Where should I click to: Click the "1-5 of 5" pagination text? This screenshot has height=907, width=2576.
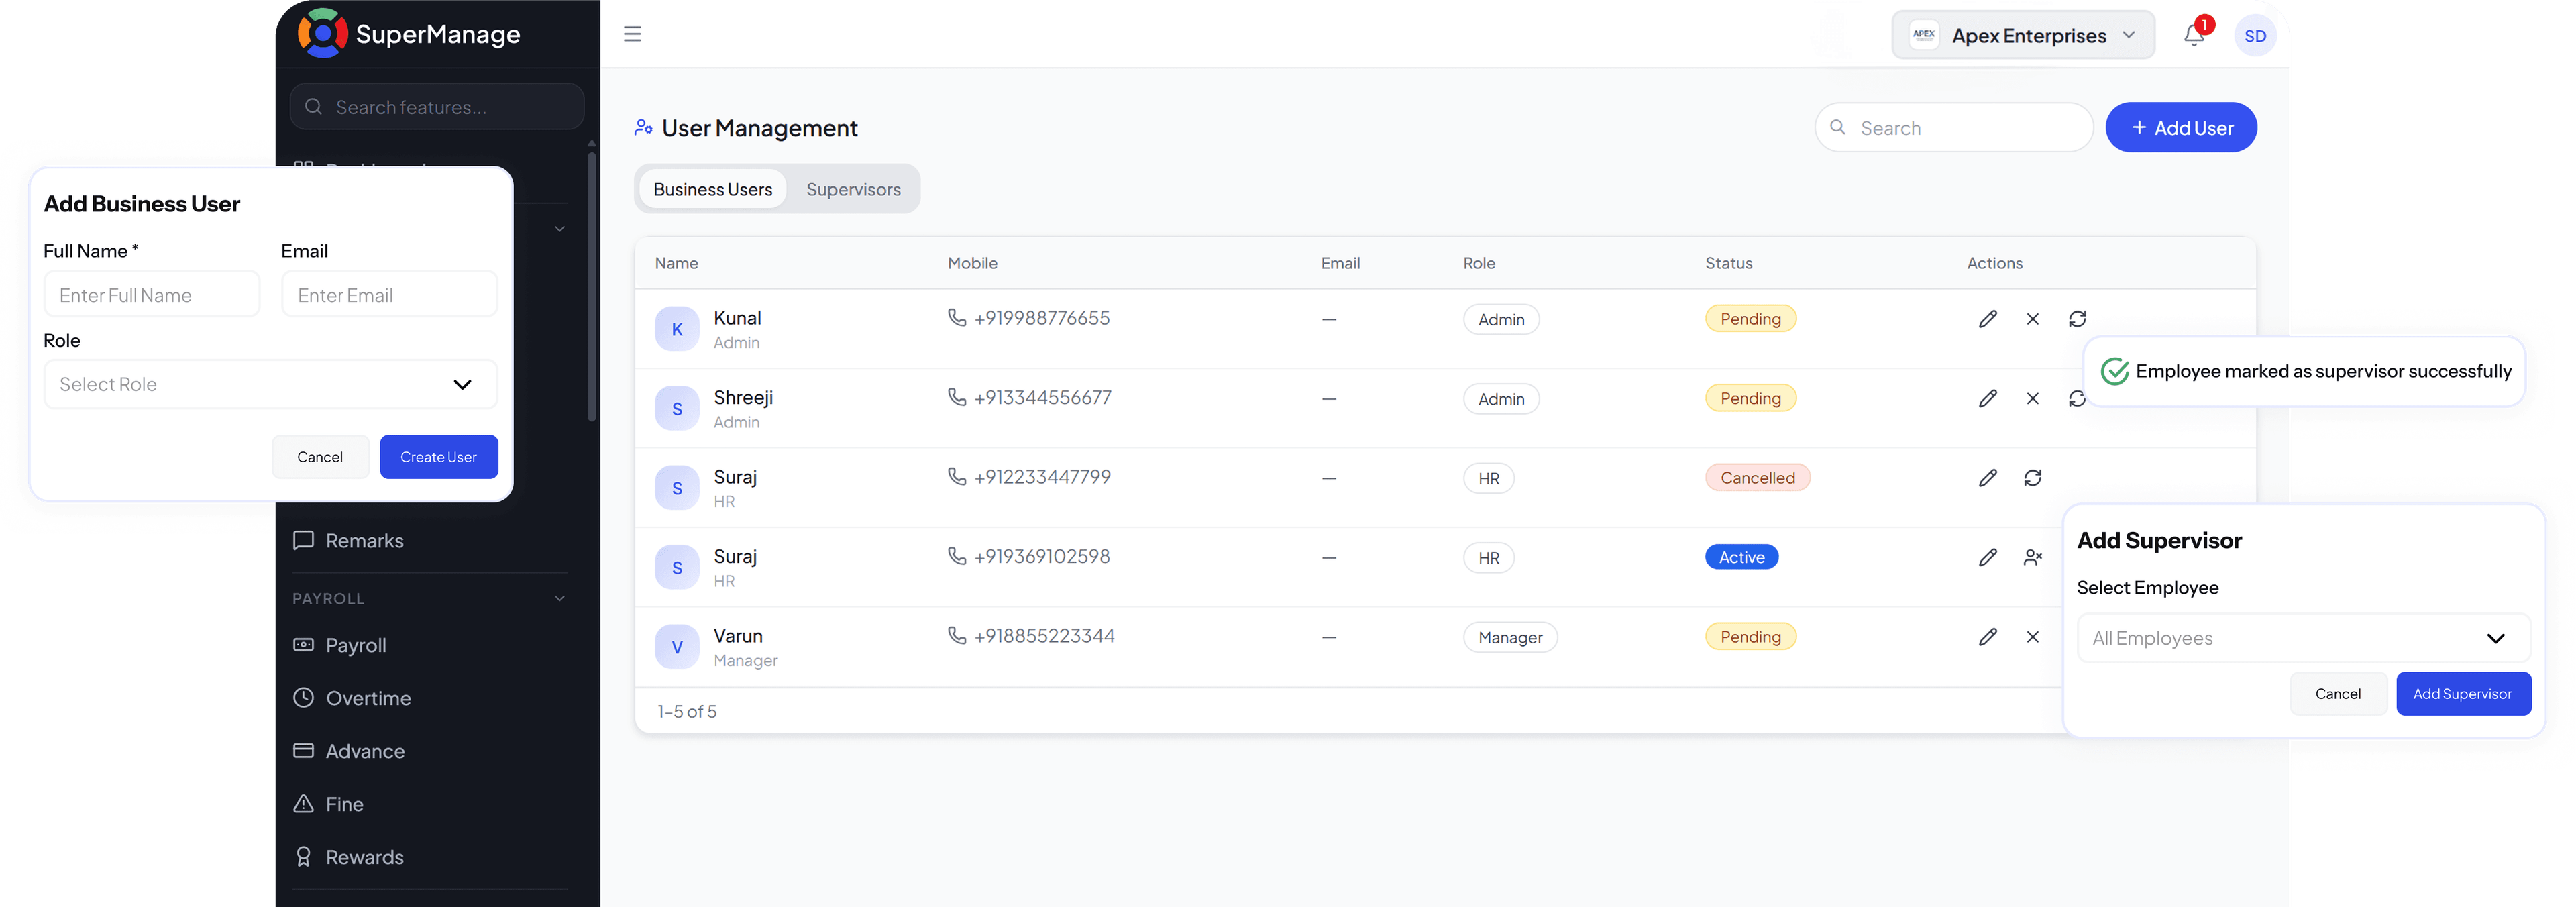687,712
